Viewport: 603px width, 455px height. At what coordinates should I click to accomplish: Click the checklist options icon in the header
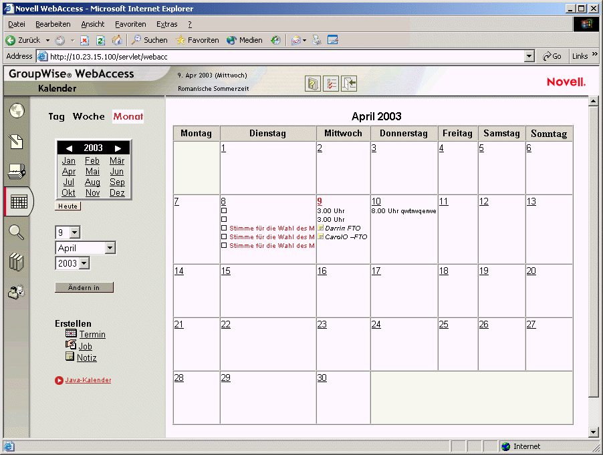[331, 84]
